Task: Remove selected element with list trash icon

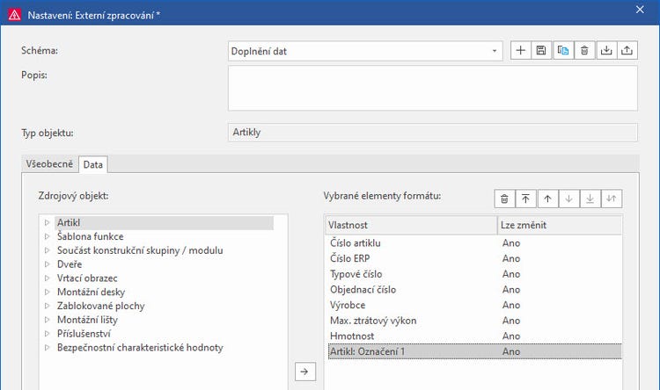Action: point(504,199)
